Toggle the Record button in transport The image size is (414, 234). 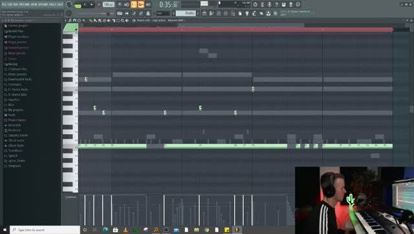coord(99,5)
